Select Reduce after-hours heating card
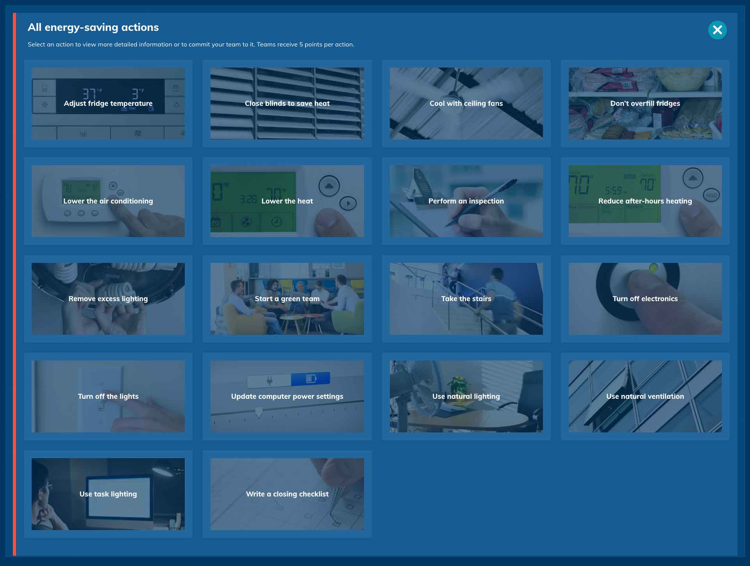Screen dimensions: 750x566 645,201
